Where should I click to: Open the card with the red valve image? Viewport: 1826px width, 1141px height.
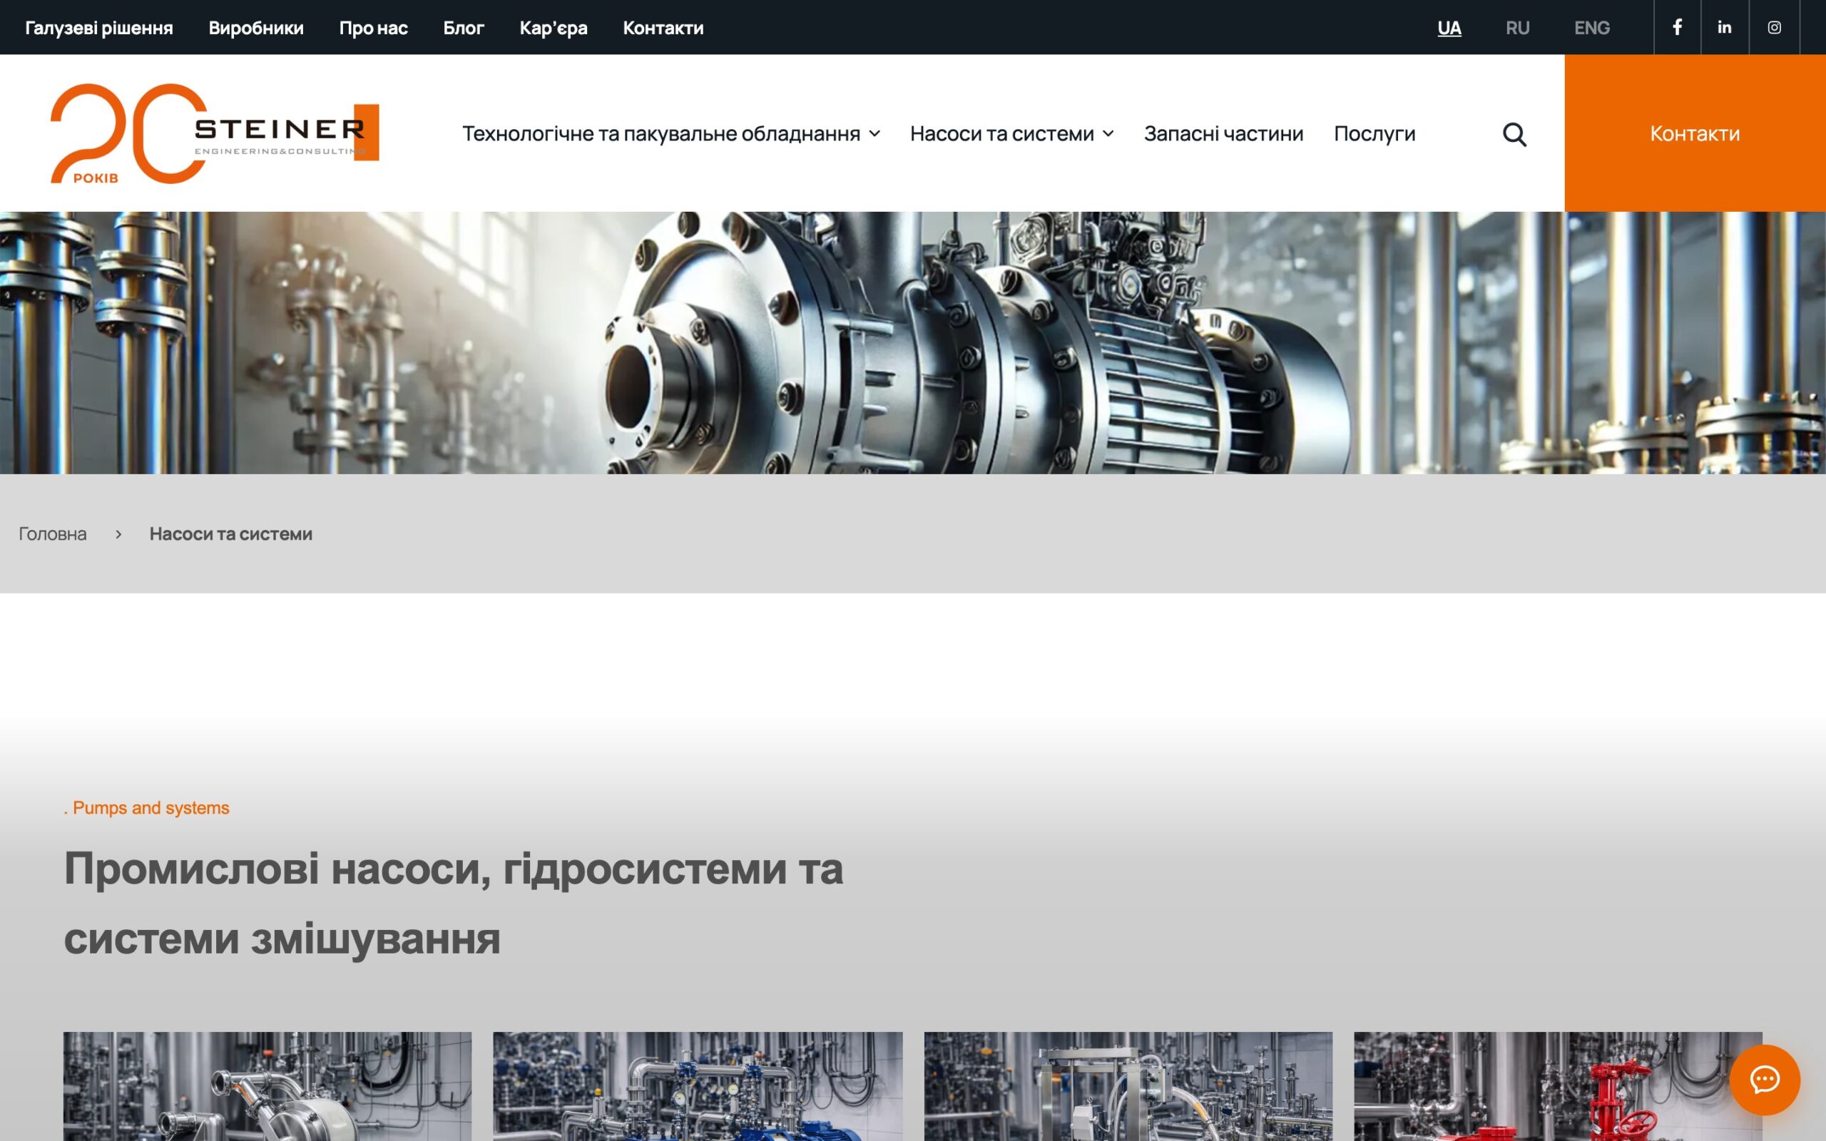tap(1558, 1087)
